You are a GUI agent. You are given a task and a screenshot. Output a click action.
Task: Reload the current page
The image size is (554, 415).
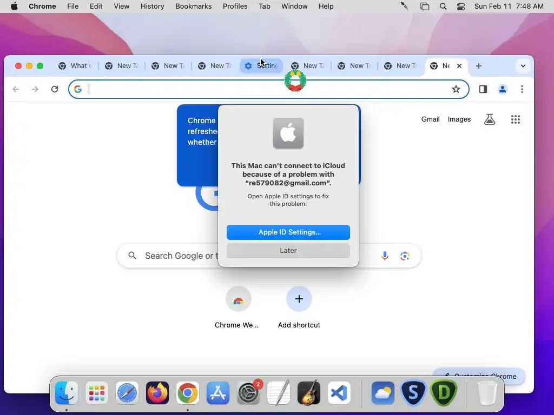tap(55, 89)
